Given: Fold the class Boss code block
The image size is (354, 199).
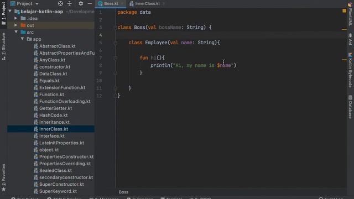Looking at the screenshot, I should click(x=116, y=28).
